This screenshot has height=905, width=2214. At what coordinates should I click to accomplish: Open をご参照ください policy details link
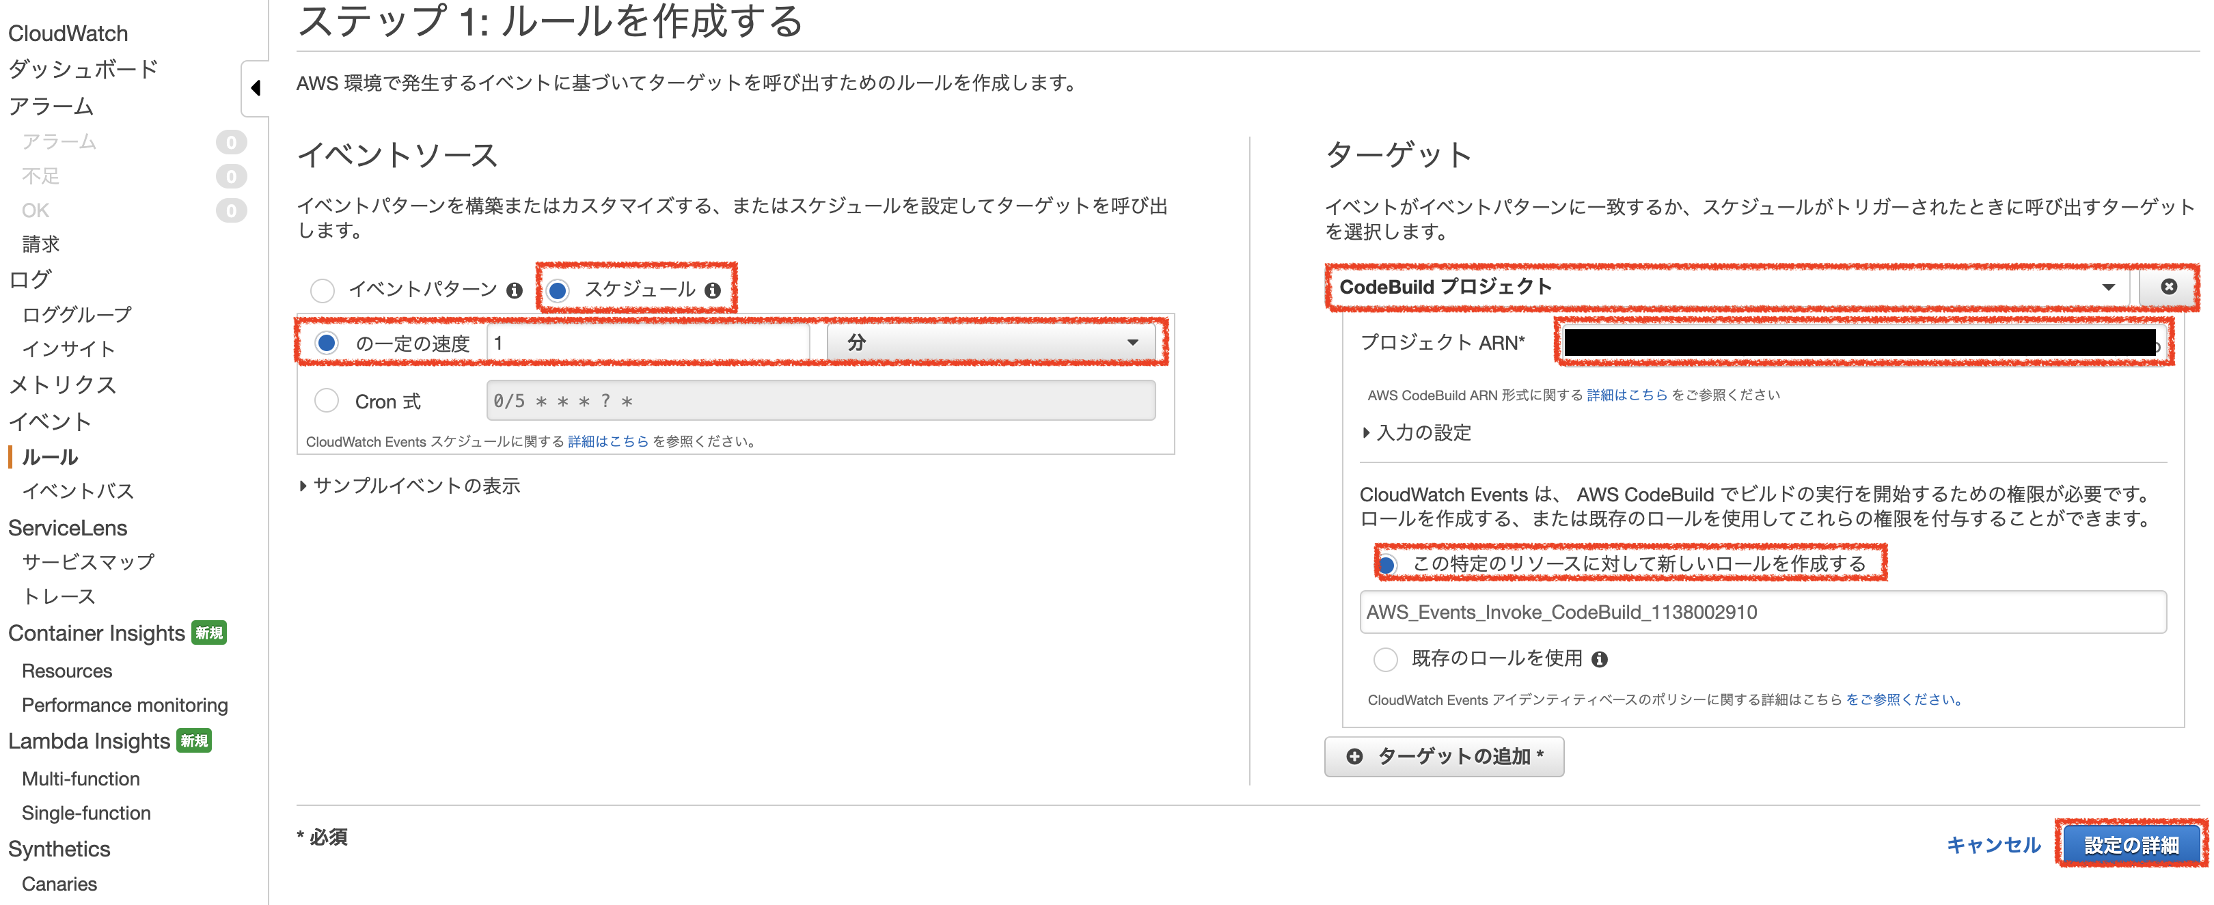coord(1904,699)
